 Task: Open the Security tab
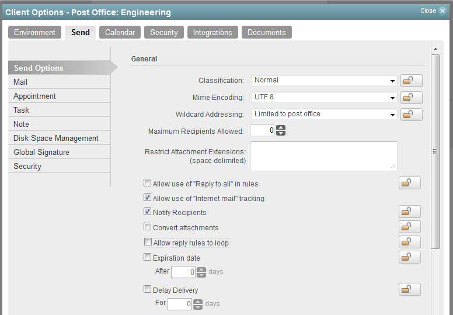point(163,33)
